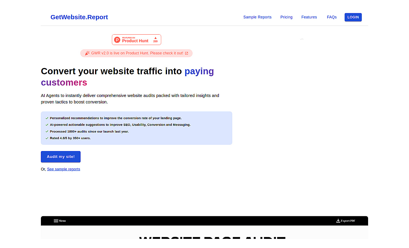The image size is (409, 248).
Task: Click the 289 upvote count on the badge
Action: pos(155,41)
